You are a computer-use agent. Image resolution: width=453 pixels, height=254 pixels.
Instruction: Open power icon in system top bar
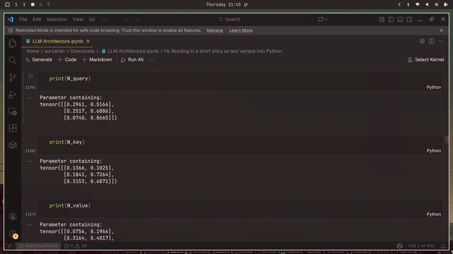click(x=446, y=5)
